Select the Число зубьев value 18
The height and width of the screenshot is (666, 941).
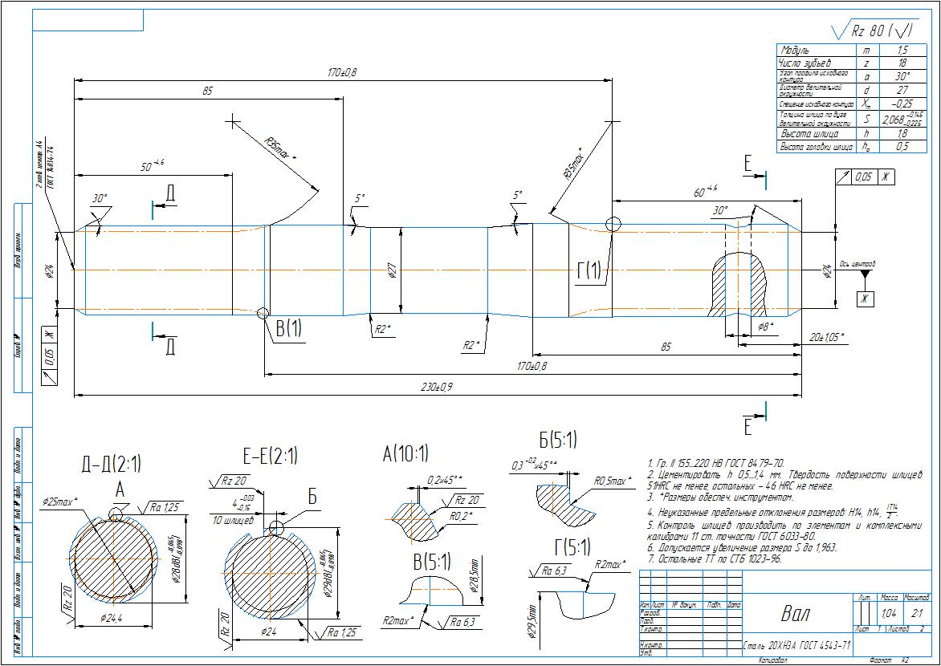pos(902,63)
